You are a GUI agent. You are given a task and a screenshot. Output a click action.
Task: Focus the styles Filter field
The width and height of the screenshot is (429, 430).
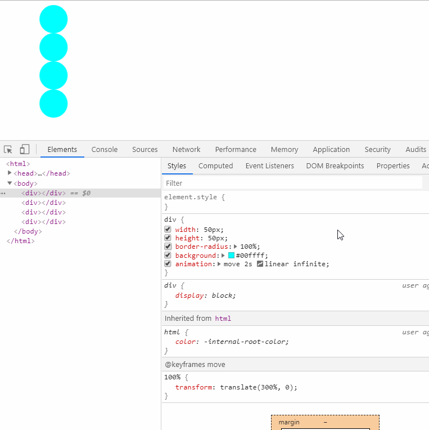tap(293, 183)
